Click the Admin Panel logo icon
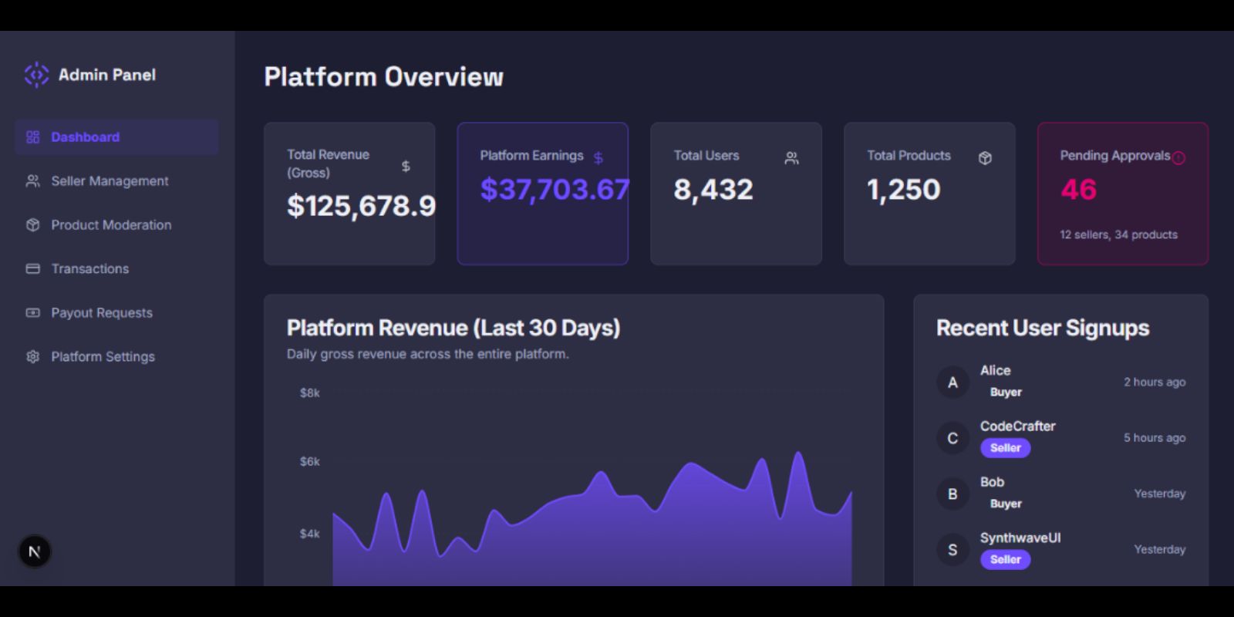Screen dimensions: 1234x617 point(36,75)
